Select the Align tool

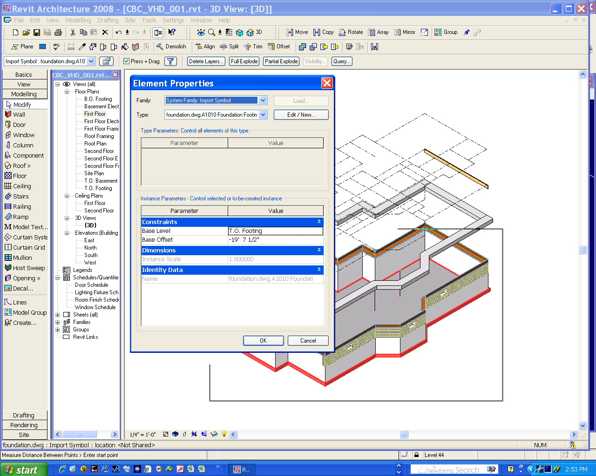pyautogui.click(x=205, y=46)
